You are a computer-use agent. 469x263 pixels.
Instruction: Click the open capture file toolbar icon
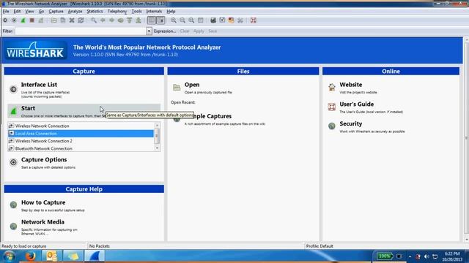53,20
